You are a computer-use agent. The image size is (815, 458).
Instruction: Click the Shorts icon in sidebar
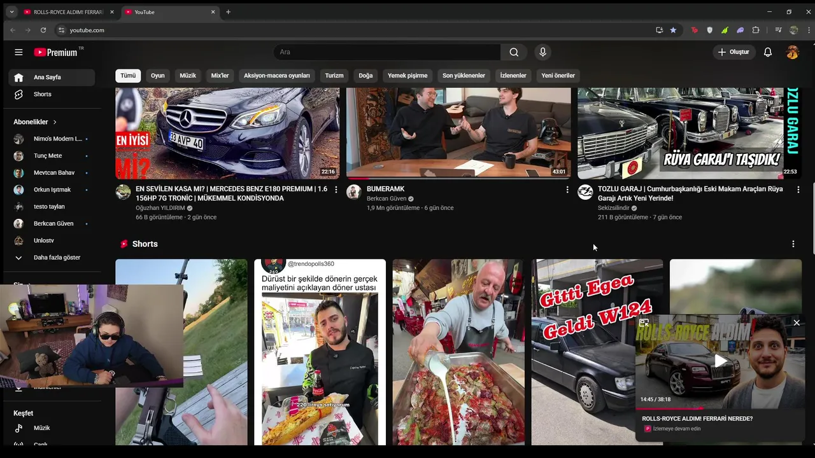click(x=18, y=94)
